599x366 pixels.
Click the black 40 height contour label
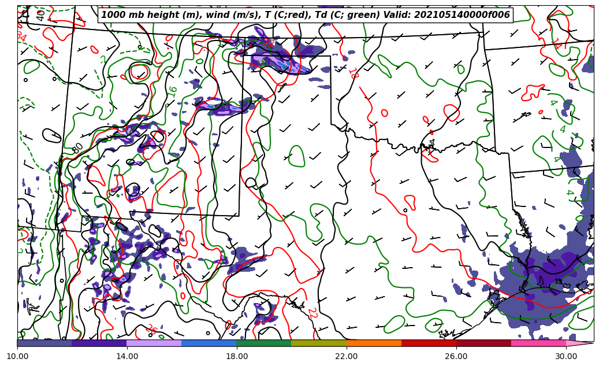coord(40,16)
